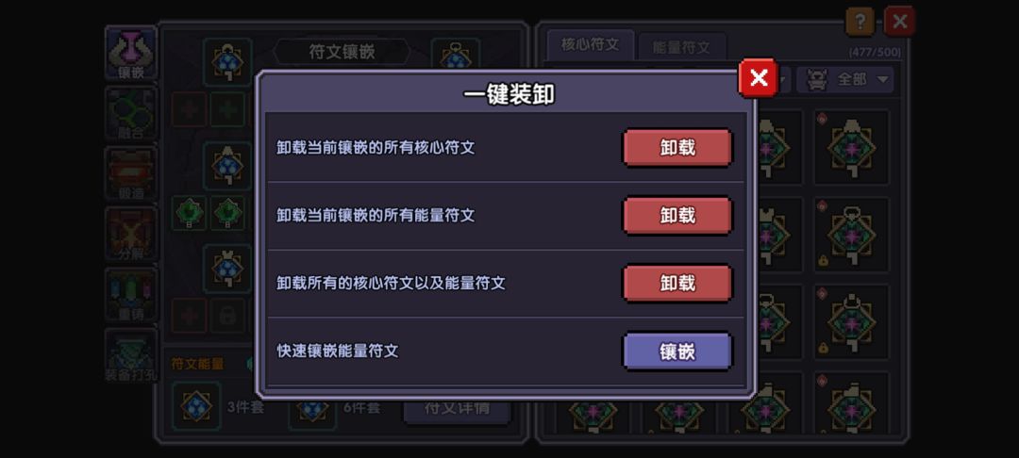Open the 重铸 recast sidebar icon
This screenshot has height=458, width=1019.
tap(130, 295)
